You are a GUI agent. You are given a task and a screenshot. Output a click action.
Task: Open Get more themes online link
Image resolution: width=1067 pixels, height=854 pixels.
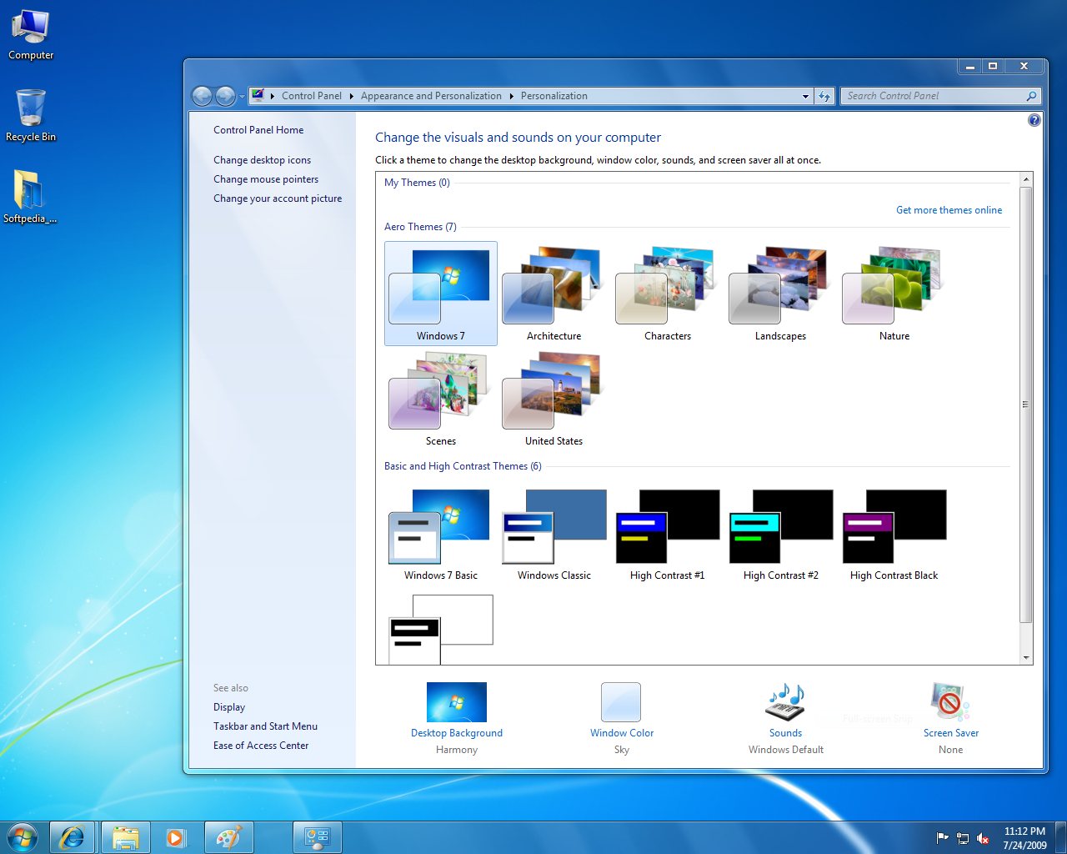pyautogui.click(x=949, y=210)
